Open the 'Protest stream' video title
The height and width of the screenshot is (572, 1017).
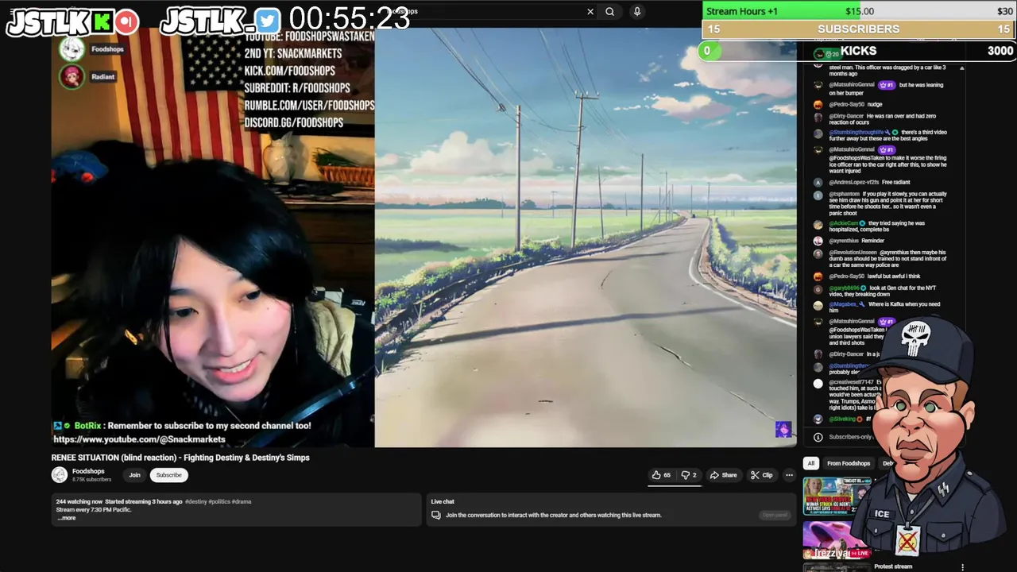[893, 566]
